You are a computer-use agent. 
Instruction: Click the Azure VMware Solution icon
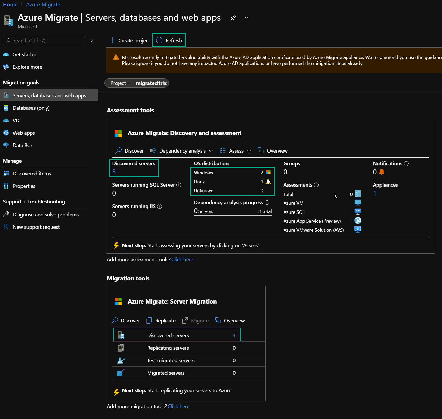tap(358, 229)
